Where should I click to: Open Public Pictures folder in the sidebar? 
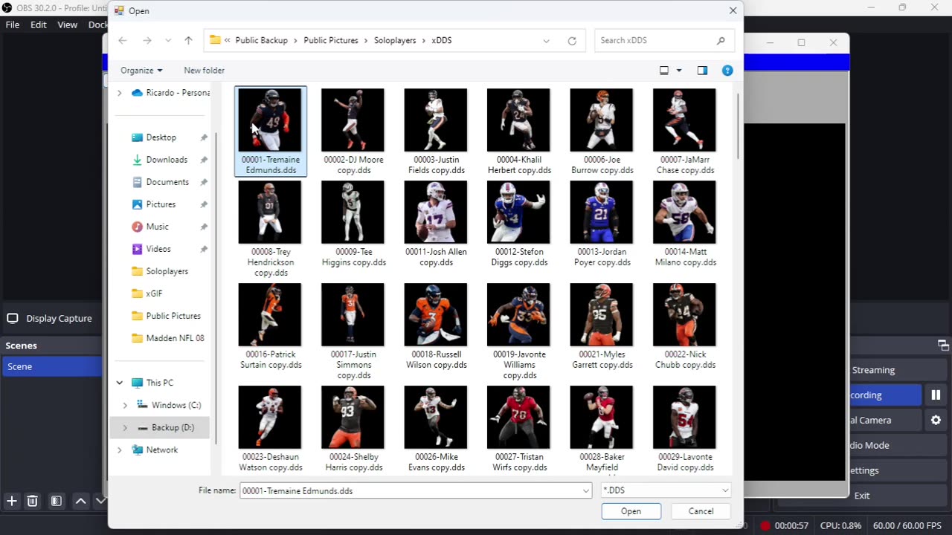point(173,316)
